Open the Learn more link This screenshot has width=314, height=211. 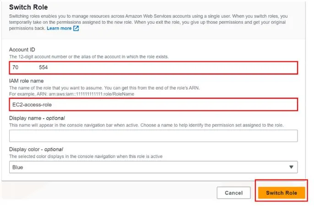[x=59, y=28]
